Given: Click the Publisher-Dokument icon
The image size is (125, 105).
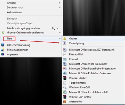Looking at the screenshot, I should [64, 73].
